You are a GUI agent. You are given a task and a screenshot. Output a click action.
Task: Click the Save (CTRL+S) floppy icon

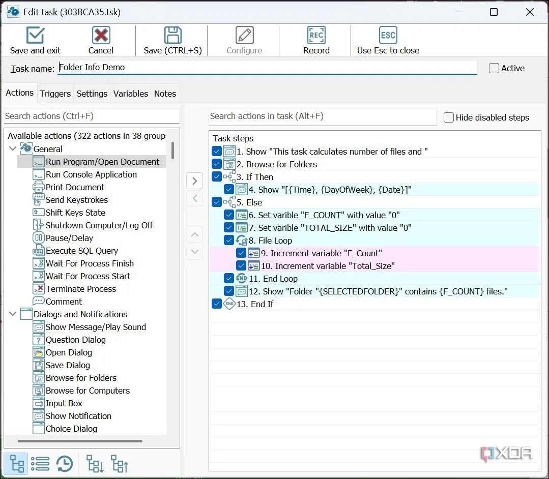(x=172, y=35)
